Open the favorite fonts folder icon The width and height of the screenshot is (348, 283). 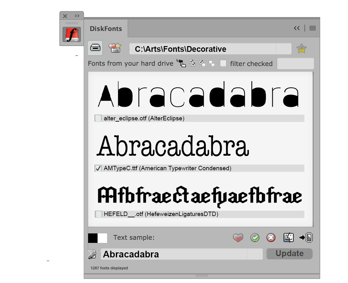[115, 48]
